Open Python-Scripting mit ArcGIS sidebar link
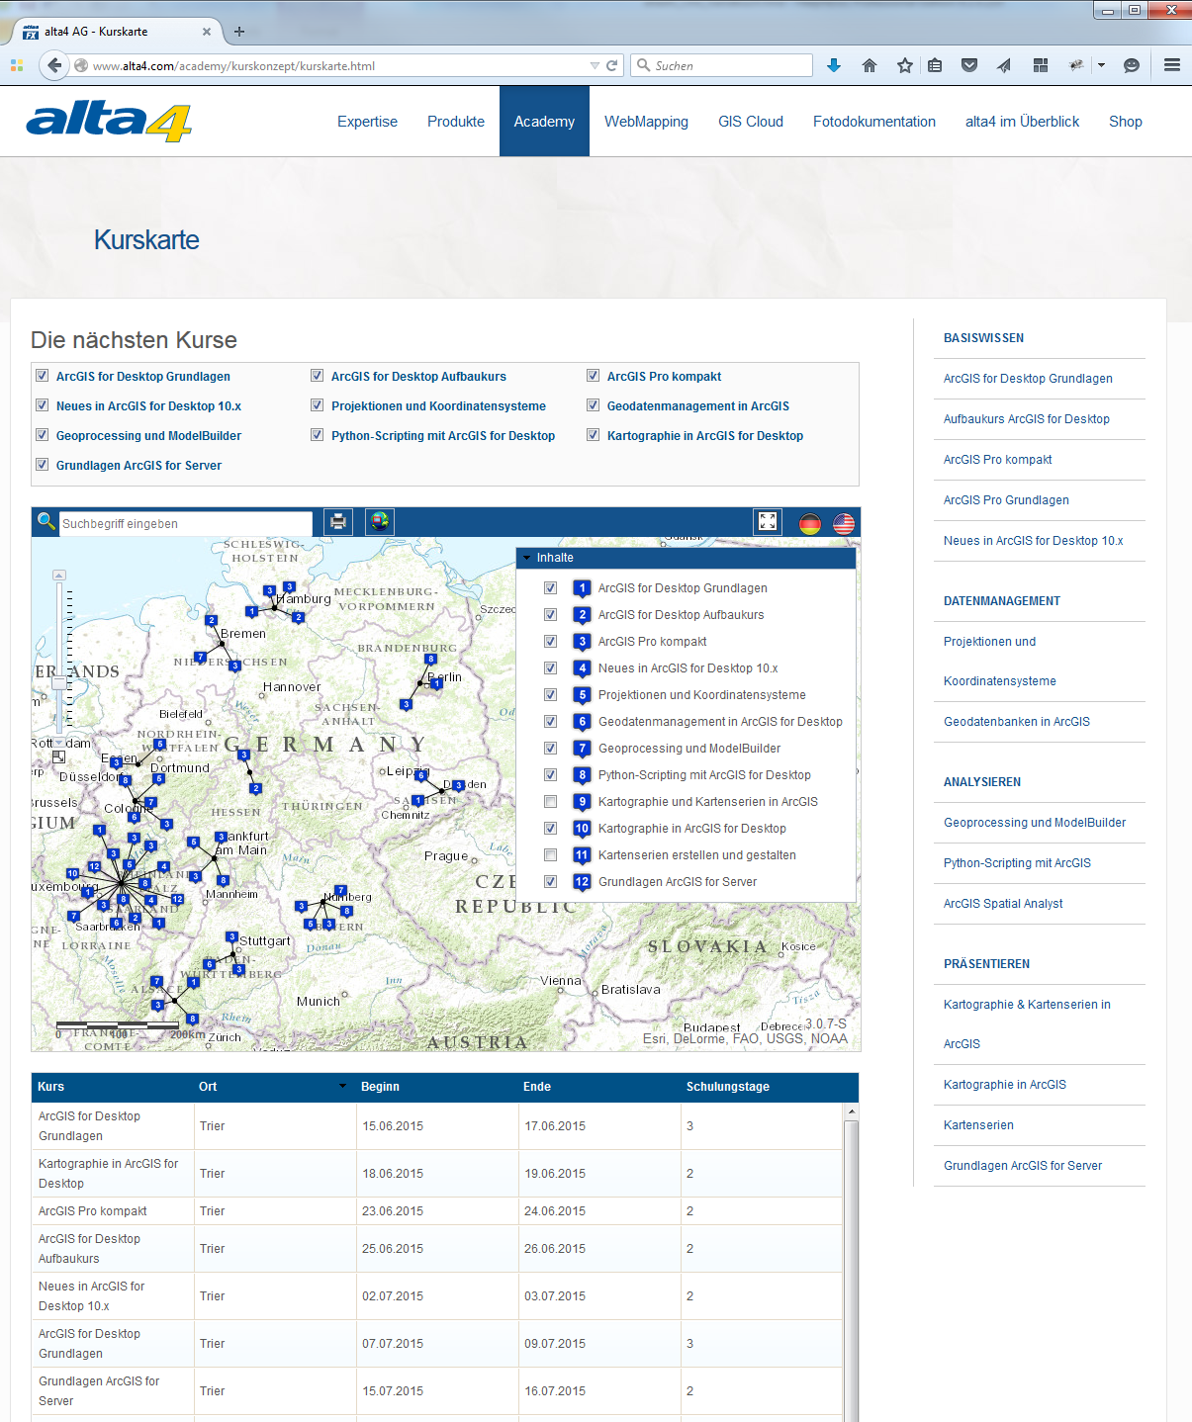The height and width of the screenshot is (1422, 1192). (1017, 863)
